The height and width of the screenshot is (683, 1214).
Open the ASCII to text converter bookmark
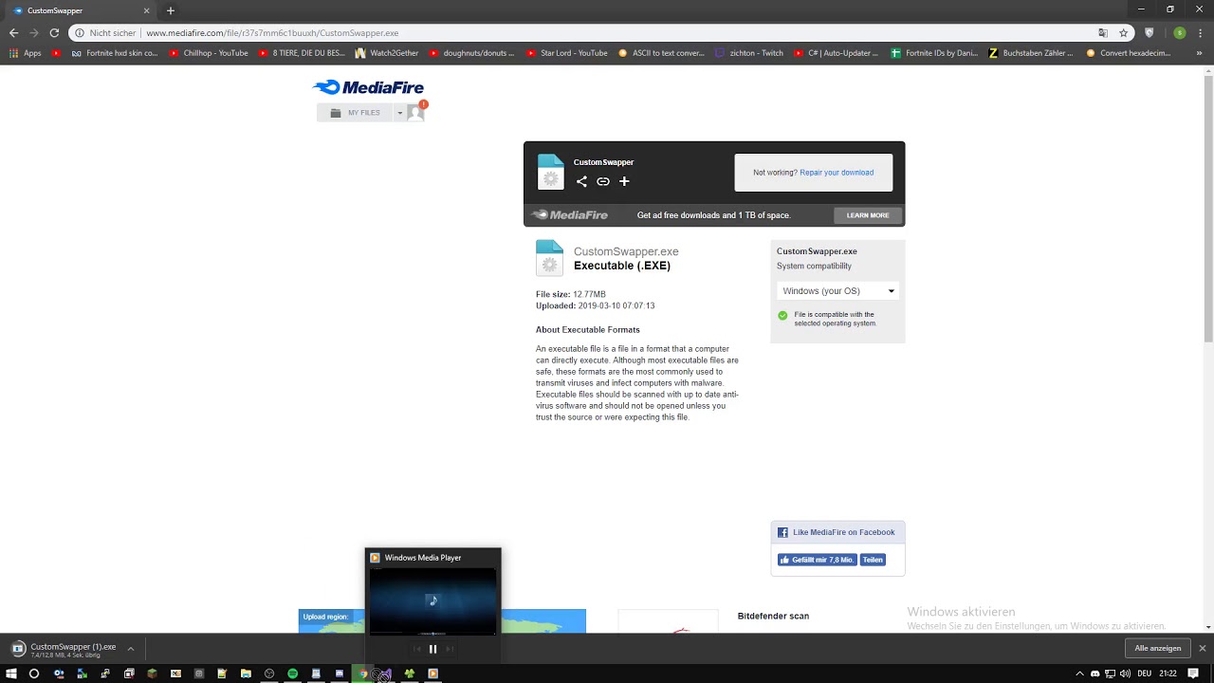(661, 53)
